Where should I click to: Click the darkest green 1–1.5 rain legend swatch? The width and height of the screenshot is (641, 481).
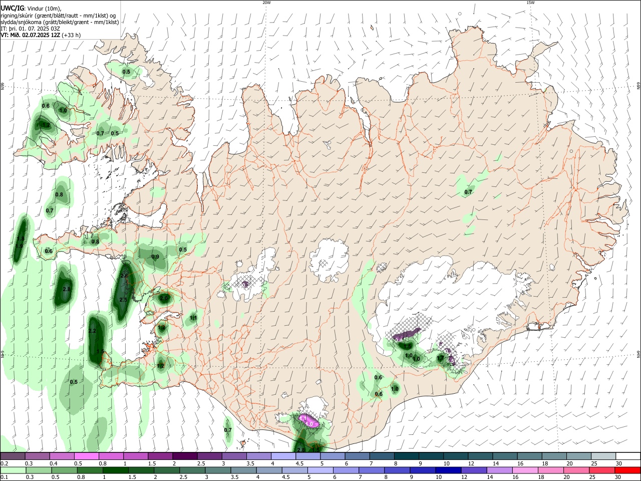point(115,470)
